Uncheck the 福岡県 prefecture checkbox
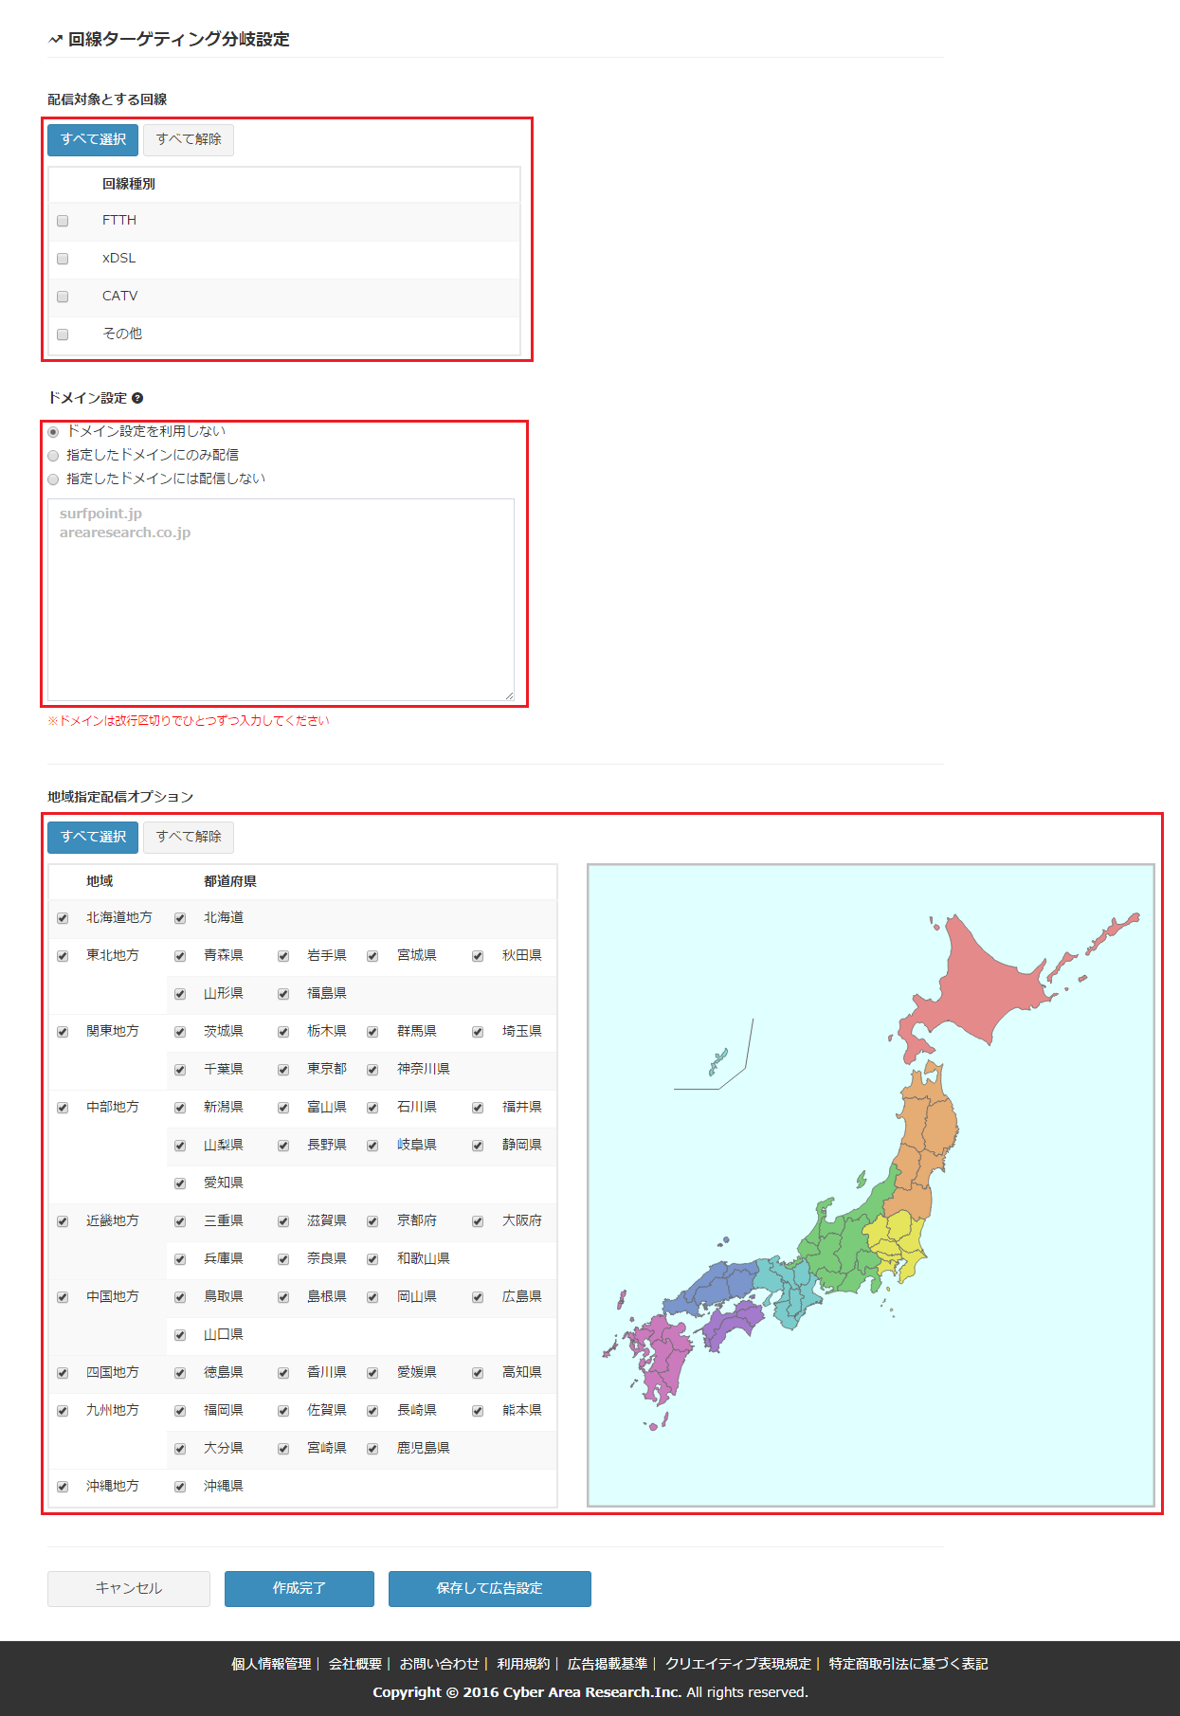Viewport: 1180px width, 1716px height. [180, 1411]
